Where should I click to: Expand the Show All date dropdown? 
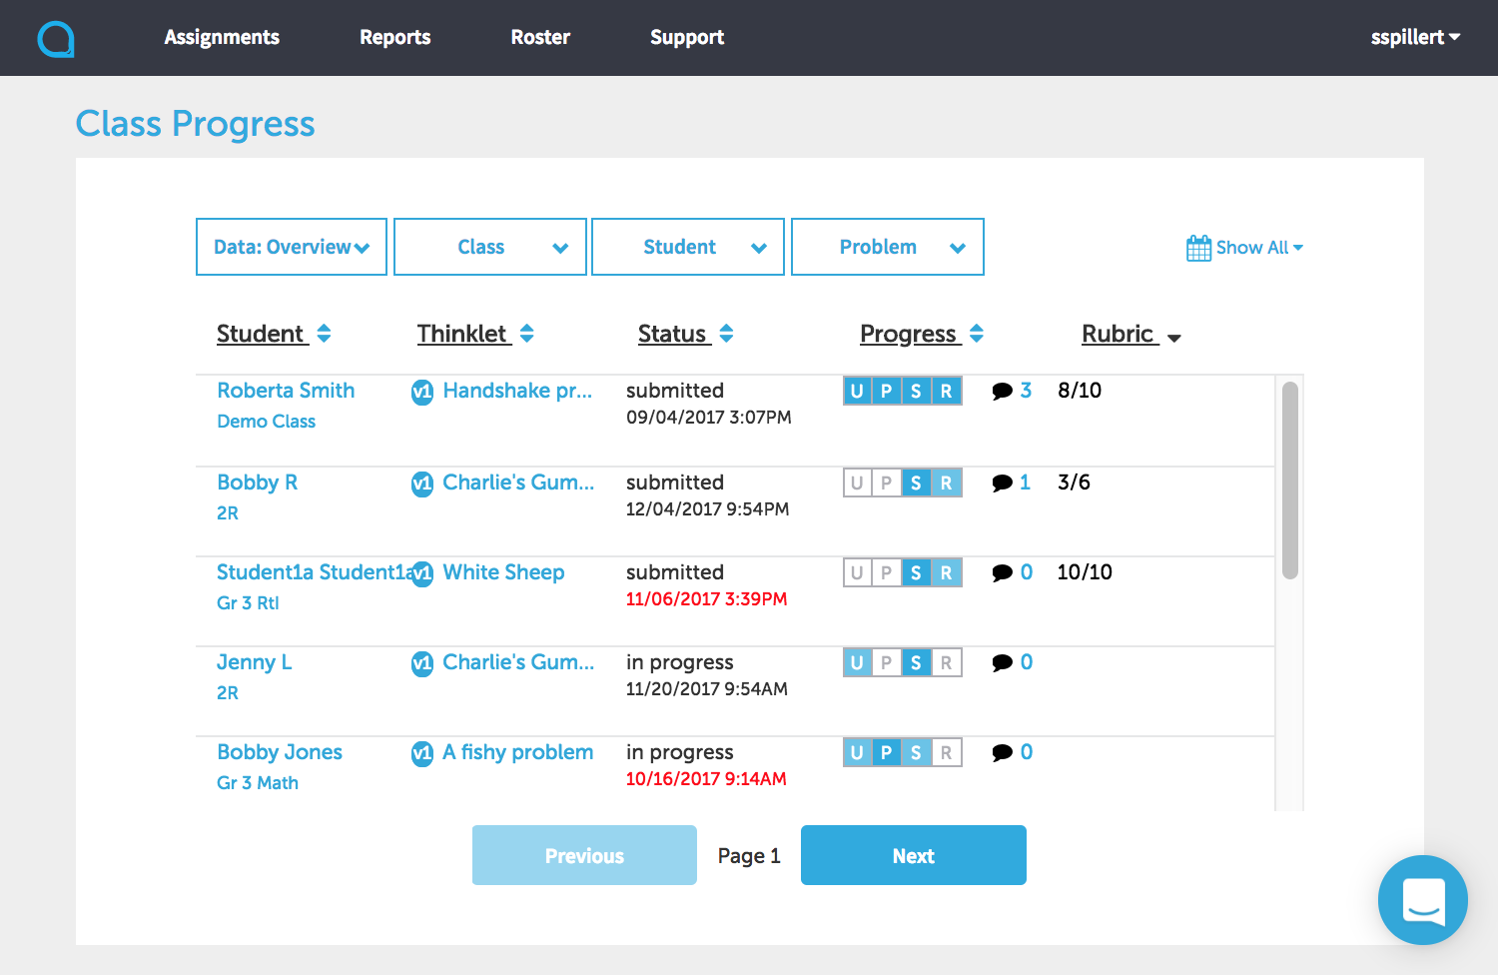1259,248
